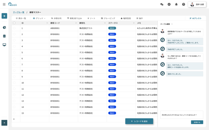Click the assistant avatar beside 追加いたしました
The height and width of the screenshot is (130, 209).
pyautogui.click(x=162, y=73)
